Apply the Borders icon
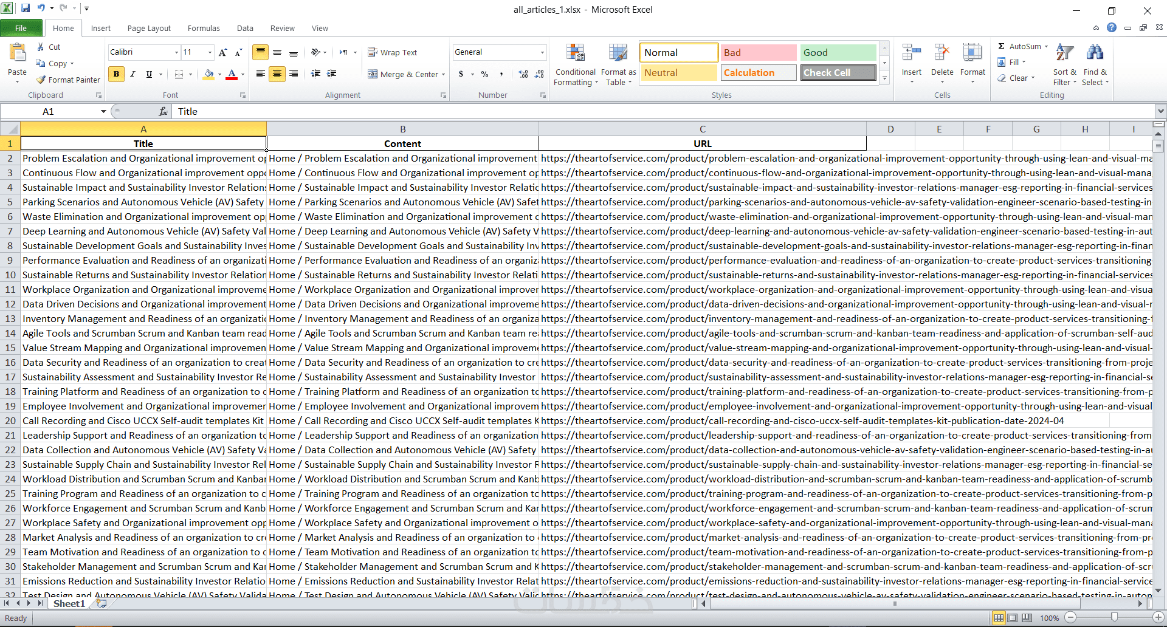The width and height of the screenshot is (1167, 627). point(179,74)
